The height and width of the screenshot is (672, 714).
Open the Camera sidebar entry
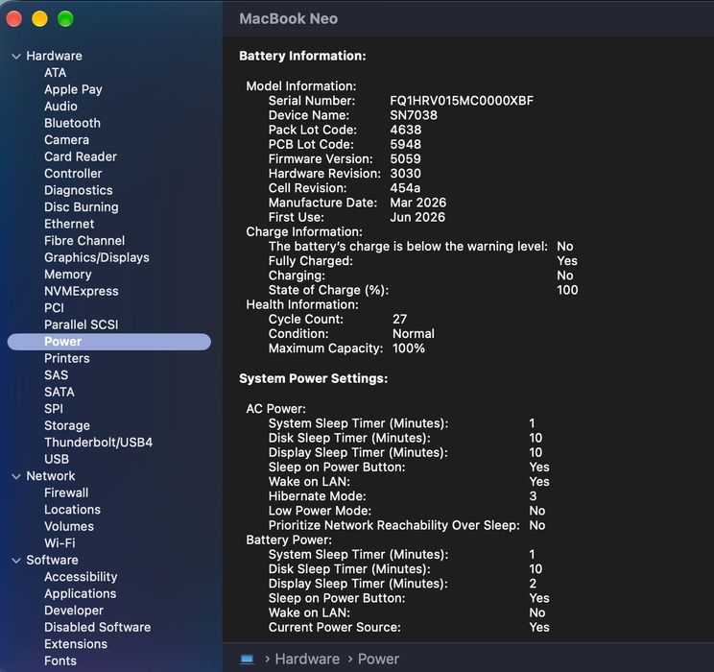[x=66, y=140]
